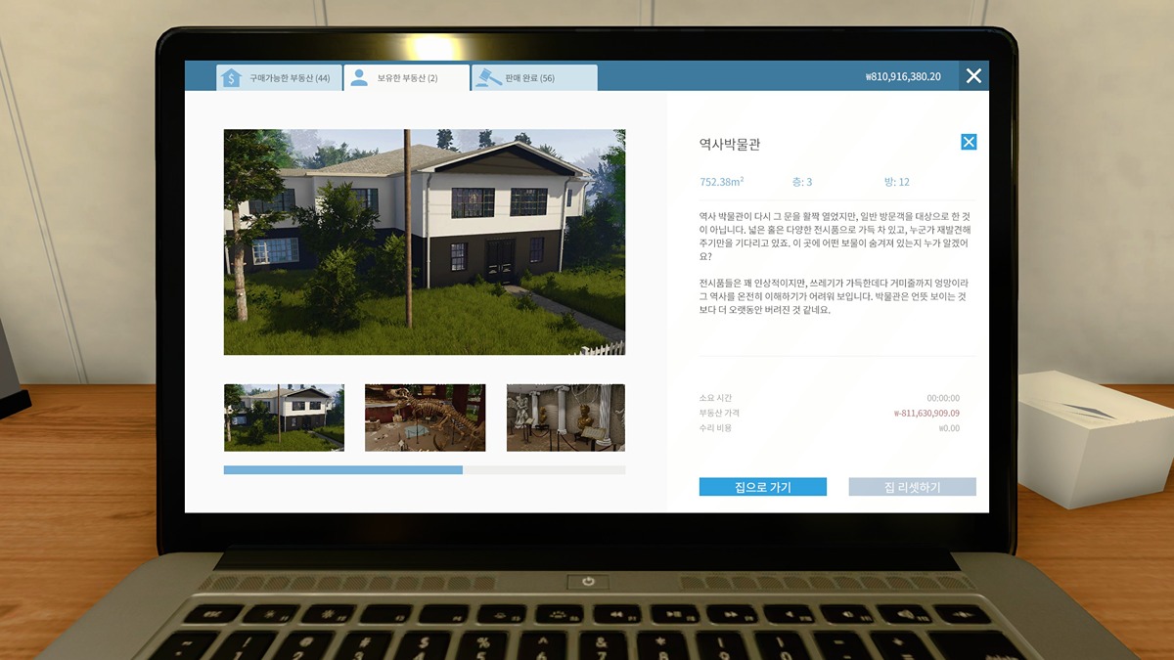Select the 보유한 부동산 (2) tab
Image resolution: width=1174 pixels, height=660 pixels.
pos(407,78)
